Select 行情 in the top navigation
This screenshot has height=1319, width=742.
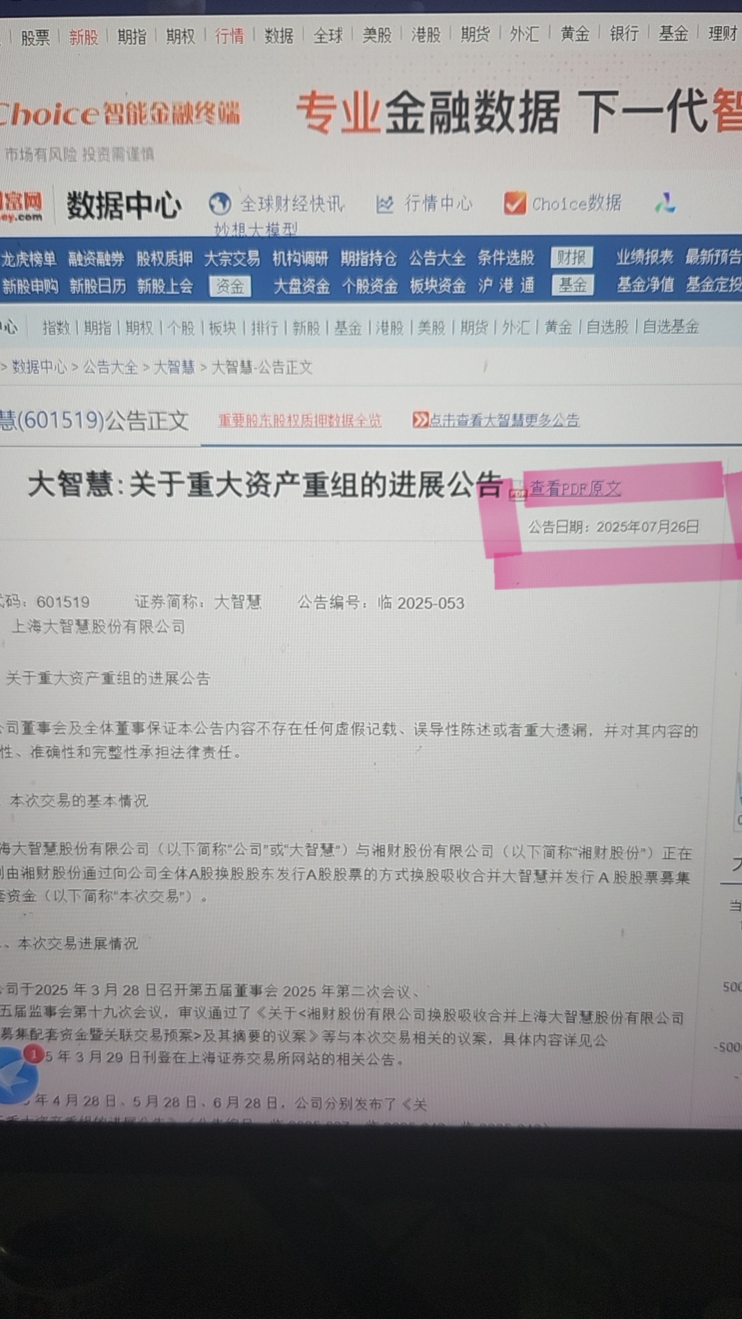point(229,36)
